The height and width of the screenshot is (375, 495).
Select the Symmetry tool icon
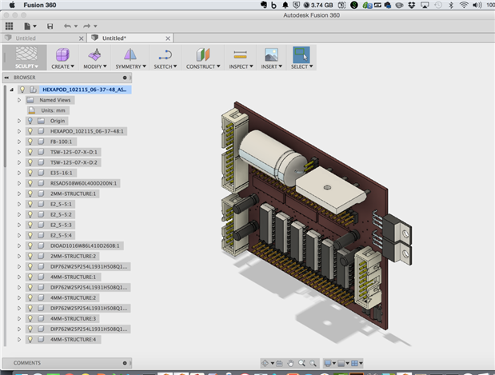[130, 54]
